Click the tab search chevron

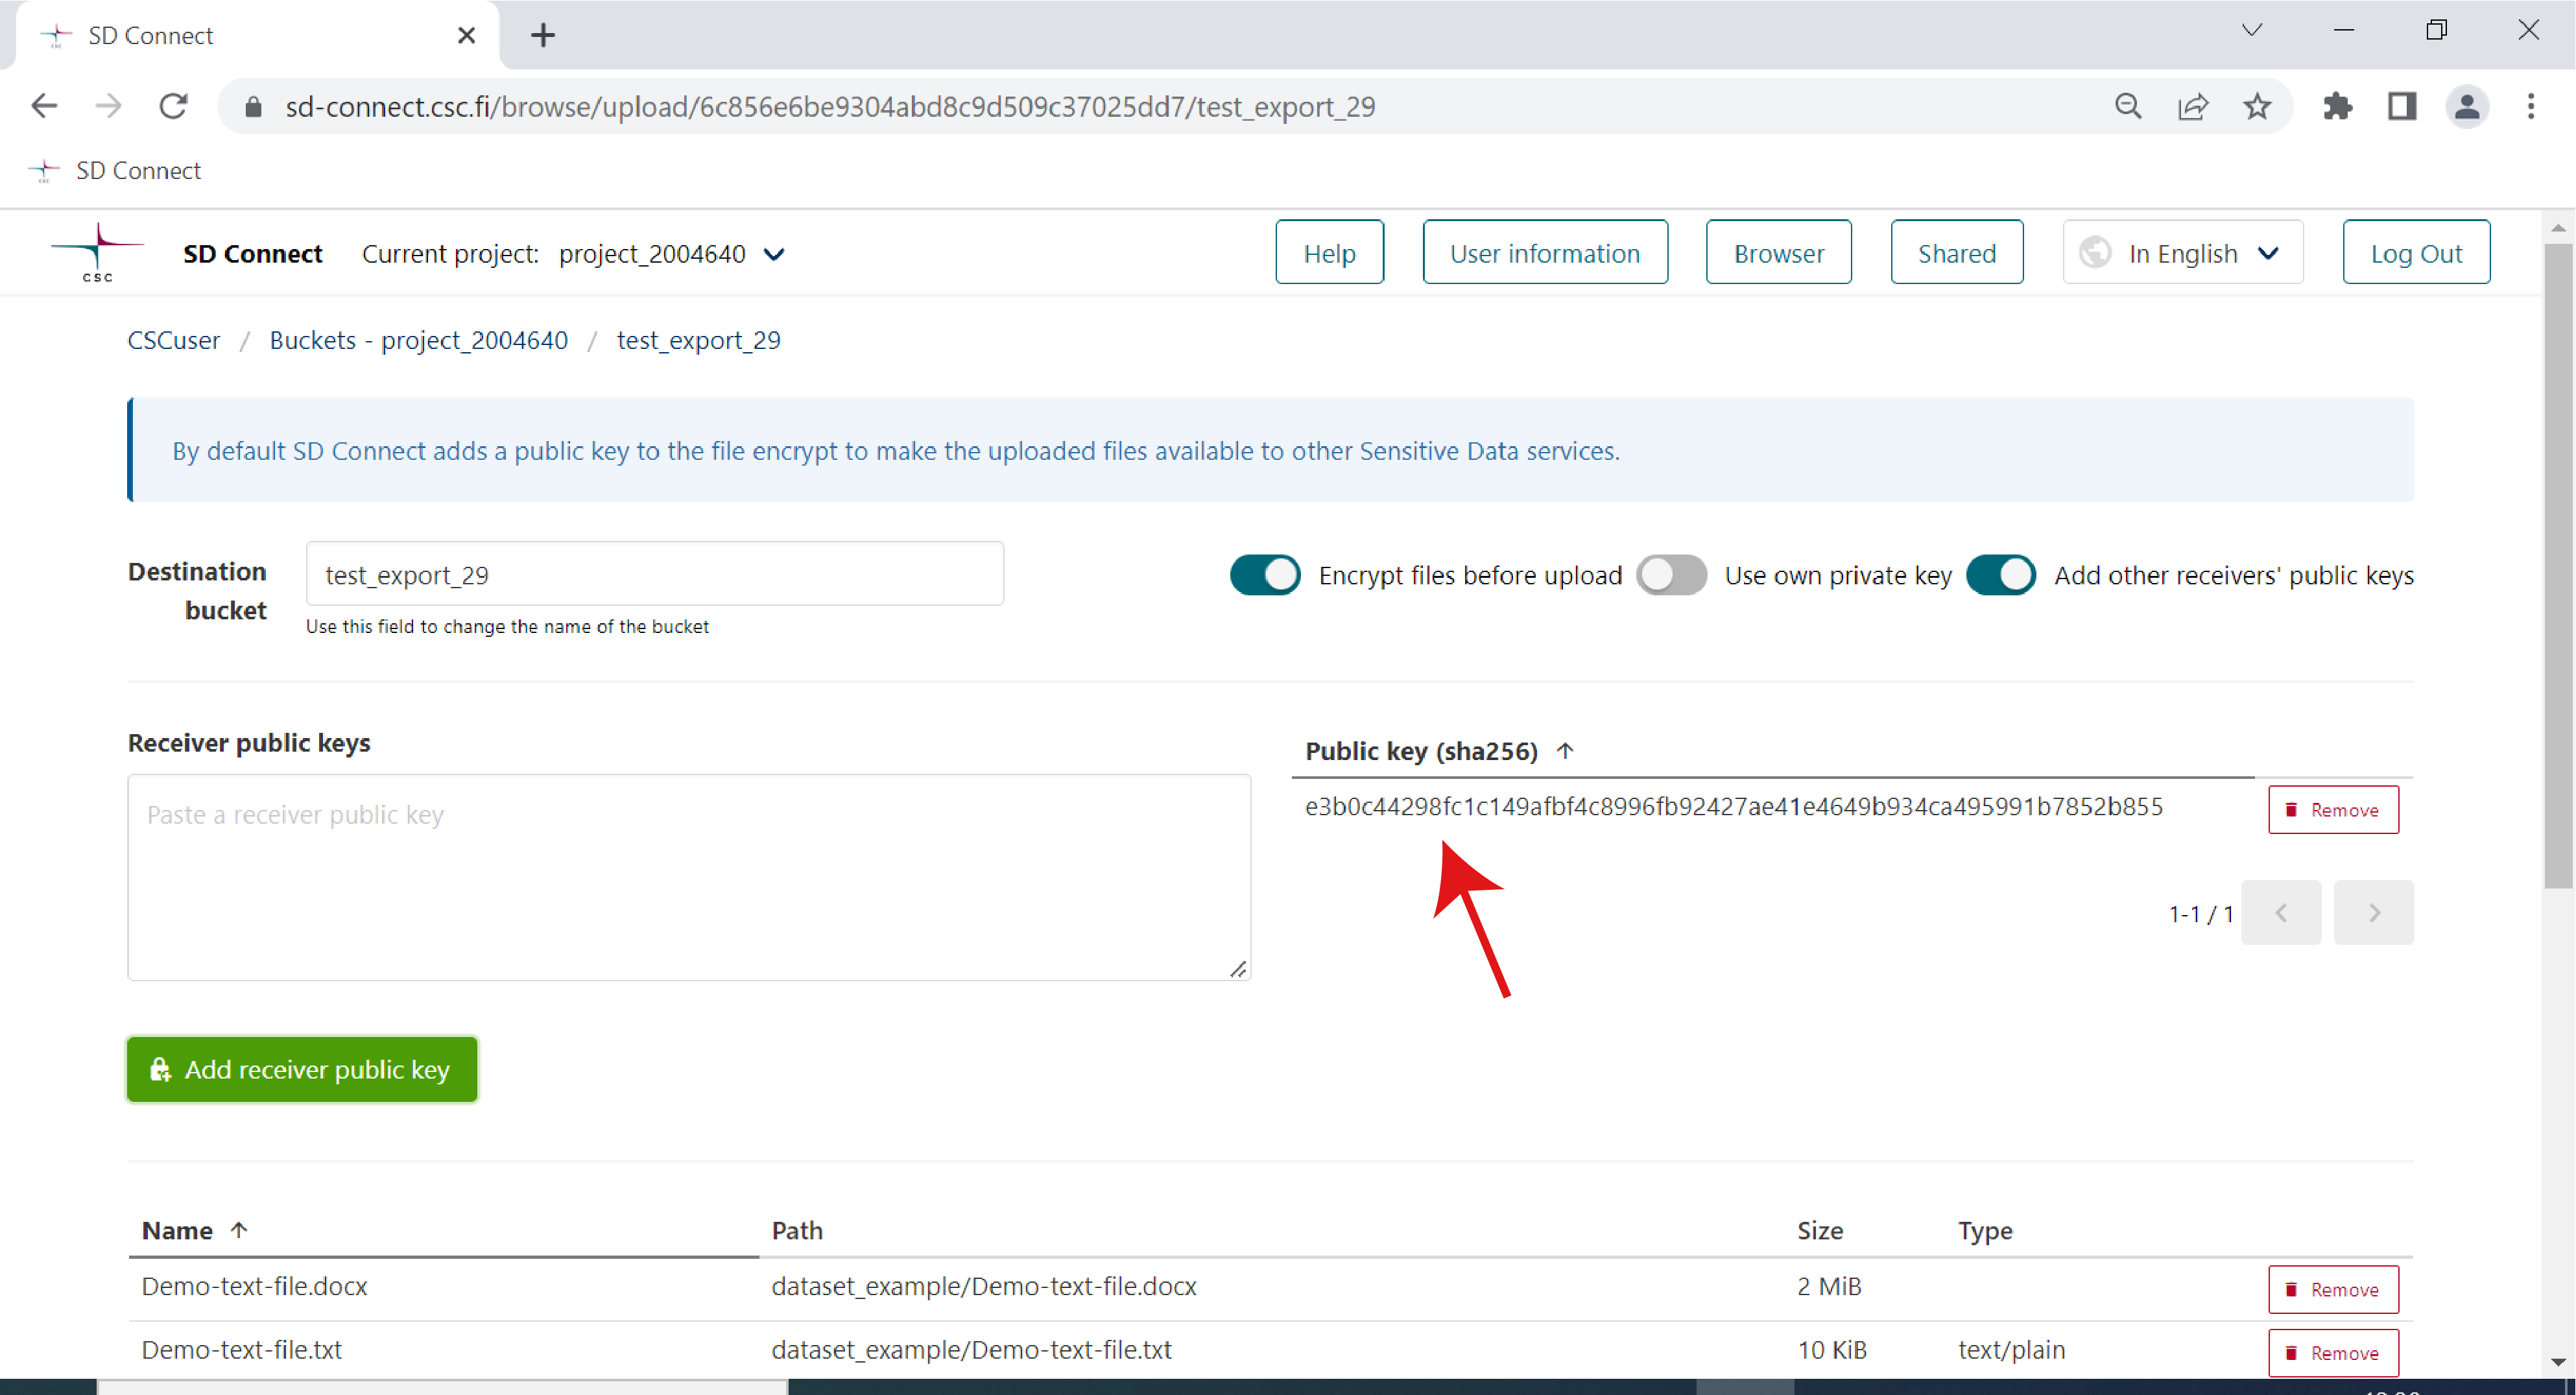point(2252,30)
